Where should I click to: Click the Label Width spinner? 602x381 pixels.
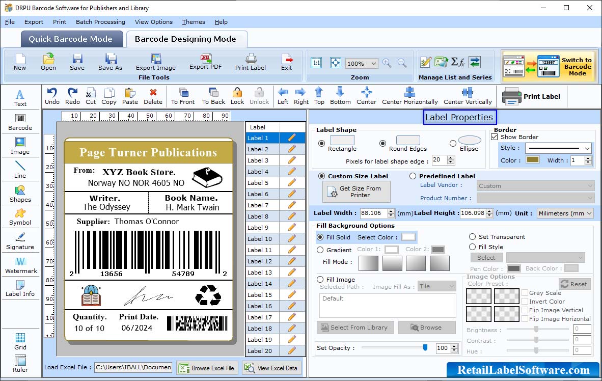[391, 213]
